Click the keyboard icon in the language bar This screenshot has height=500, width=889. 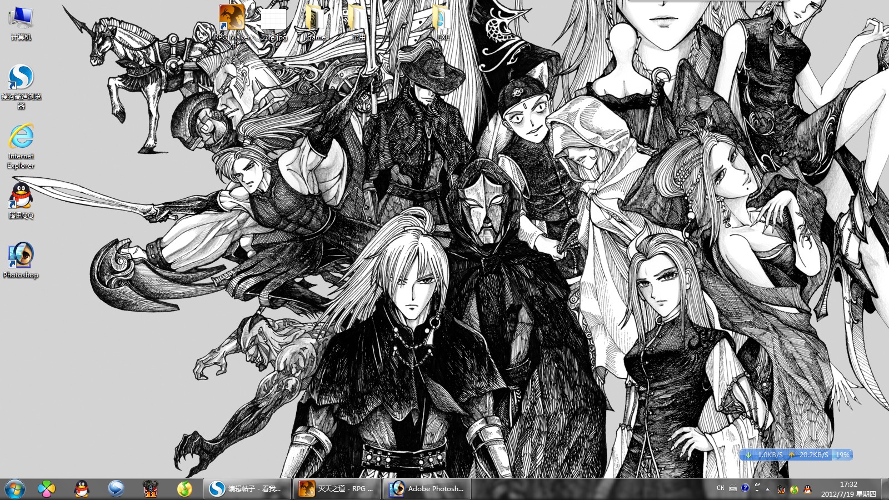(x=733, y=488)
